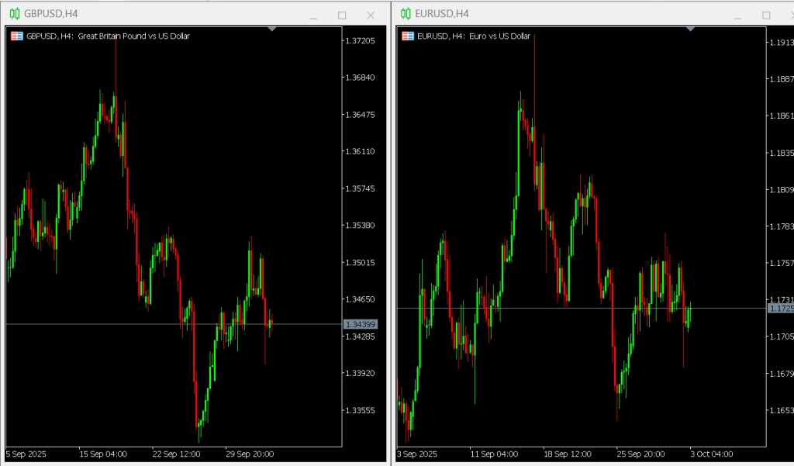Click the '15 Sep 04:00' time axis label
794x466 pixels.
click(104, 454)
